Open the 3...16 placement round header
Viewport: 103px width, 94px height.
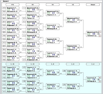[x=13, y=64]
